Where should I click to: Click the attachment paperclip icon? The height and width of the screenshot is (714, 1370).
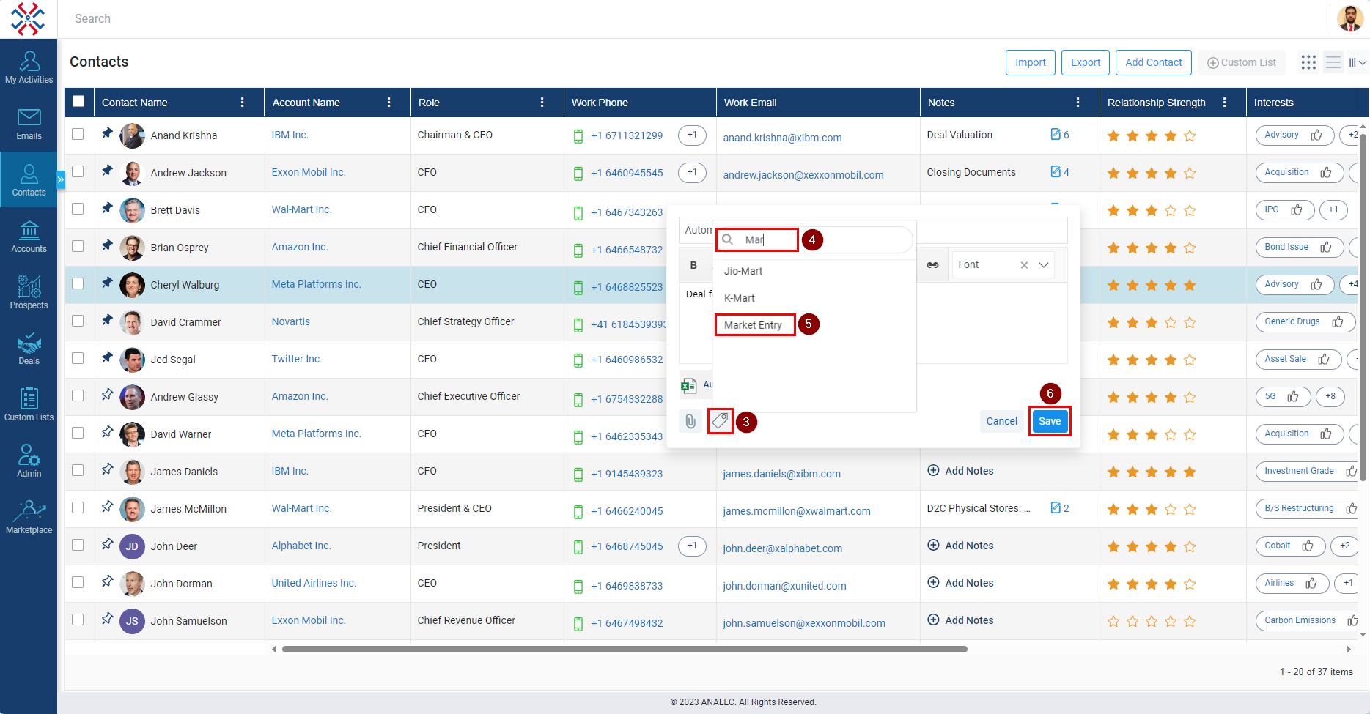pyautogui.click(x=690, y=421)
